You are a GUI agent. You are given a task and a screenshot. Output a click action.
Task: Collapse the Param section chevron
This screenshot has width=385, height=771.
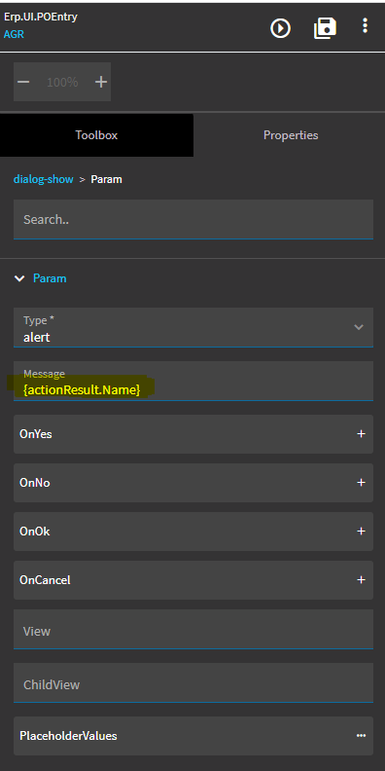click(x=19, y=278)
